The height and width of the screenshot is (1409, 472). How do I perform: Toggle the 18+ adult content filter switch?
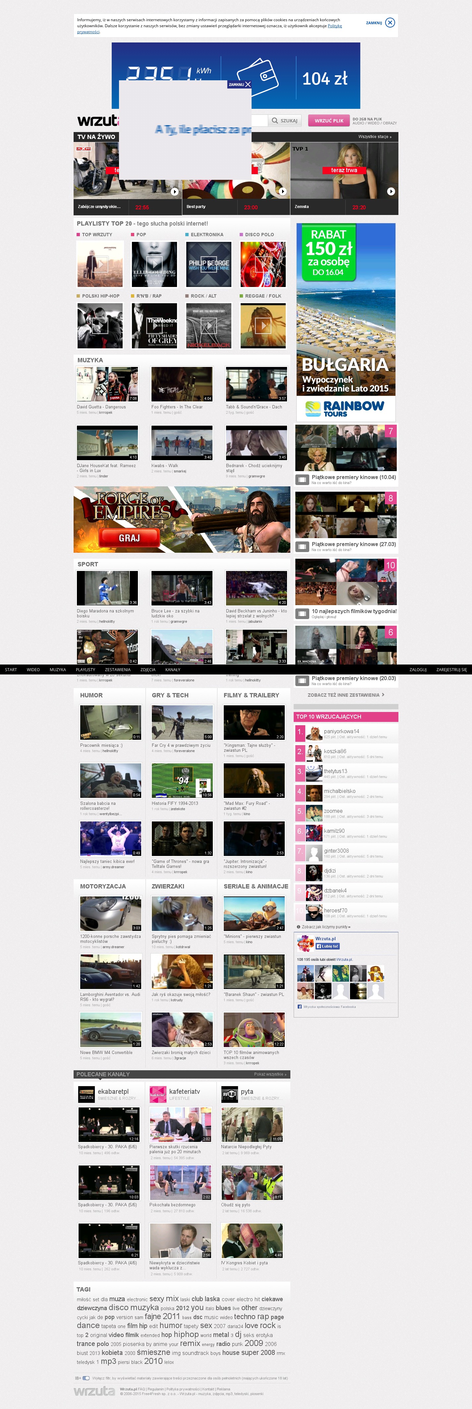pos(86,1378)
